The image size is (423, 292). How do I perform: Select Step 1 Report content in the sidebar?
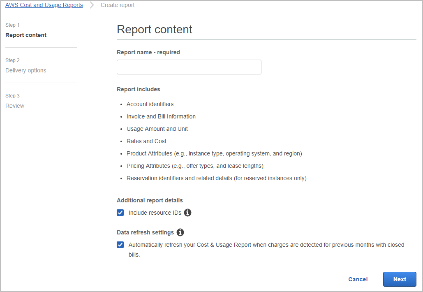tap(26, 35)
